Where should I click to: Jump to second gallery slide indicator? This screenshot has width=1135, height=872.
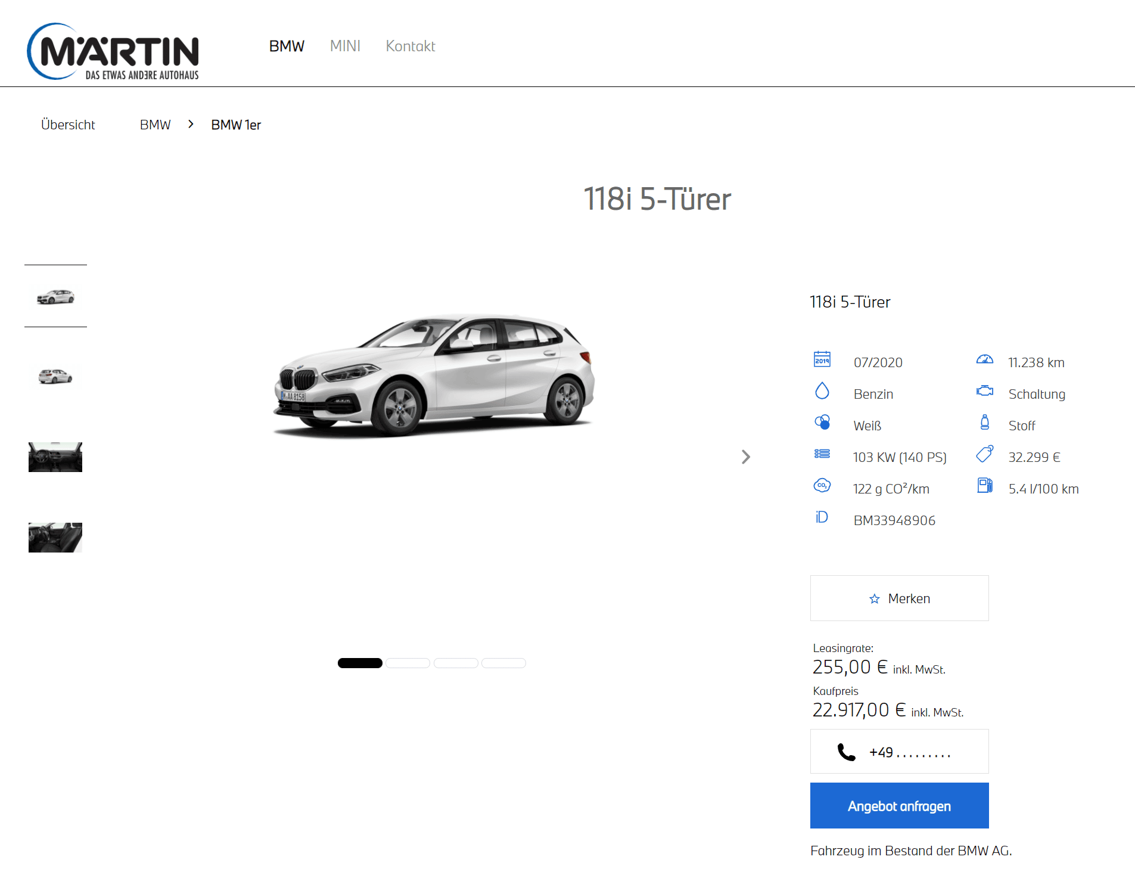pos(408,663)
